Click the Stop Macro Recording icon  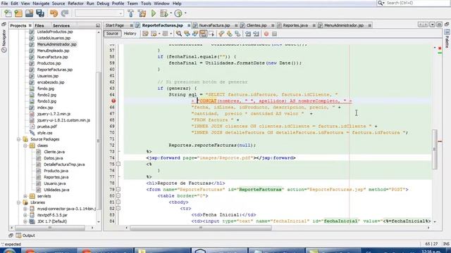(274, 34)
